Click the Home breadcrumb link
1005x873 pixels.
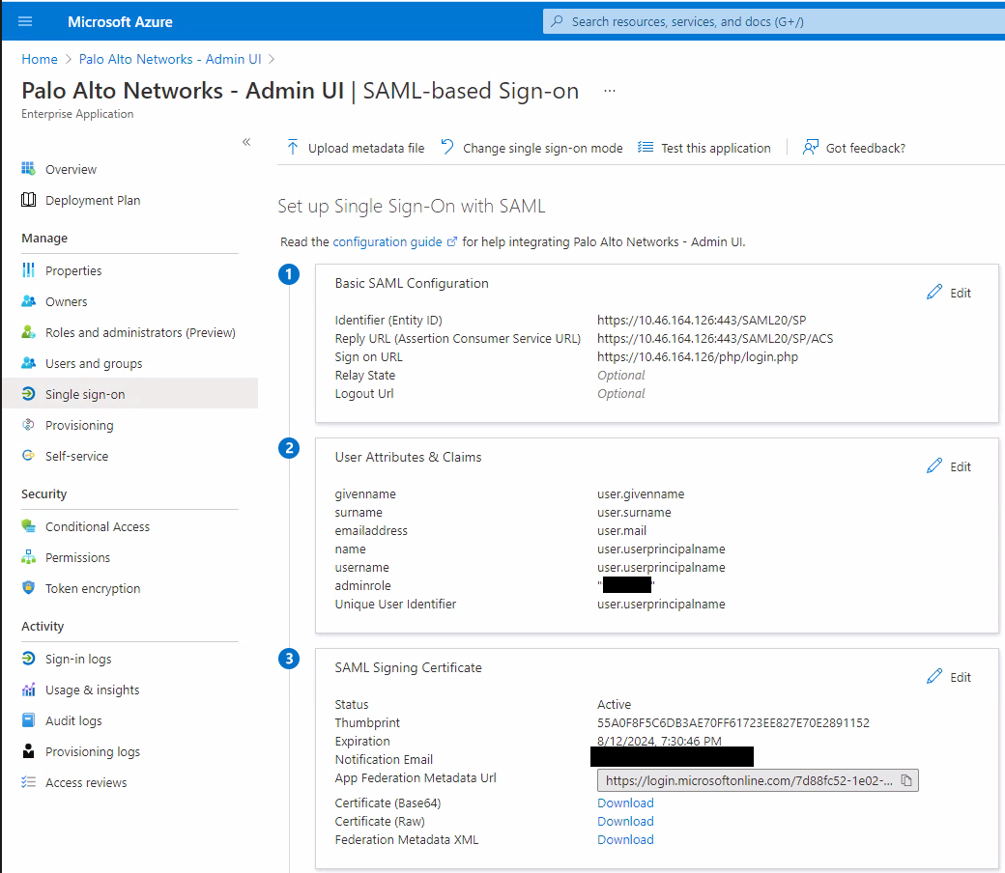40,59
